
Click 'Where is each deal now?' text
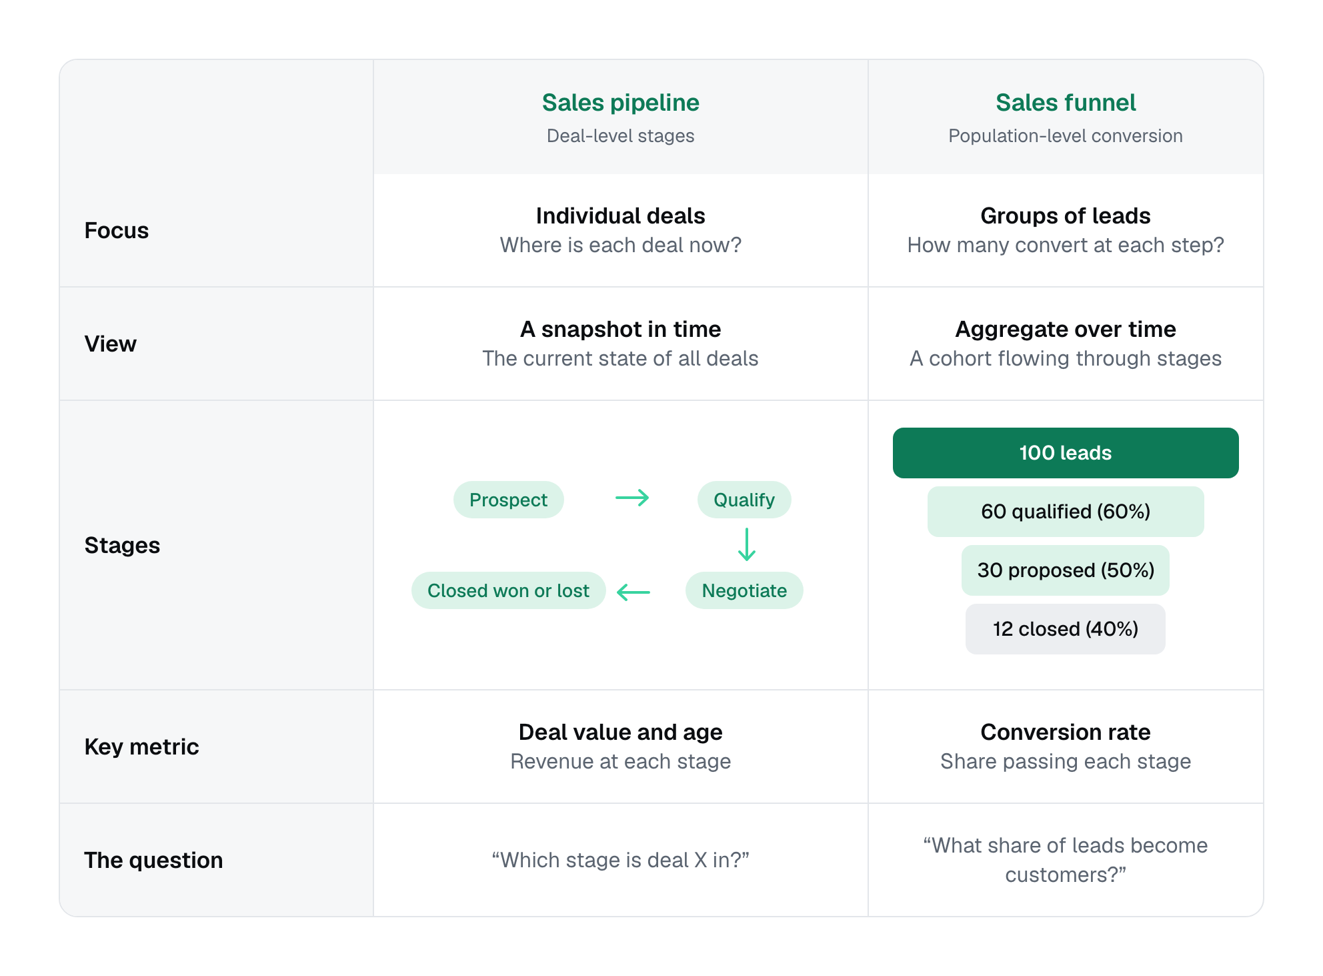click(620, 246)
